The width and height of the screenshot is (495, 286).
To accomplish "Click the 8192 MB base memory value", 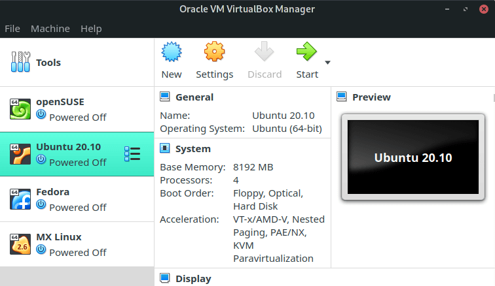I will (253, 167).
